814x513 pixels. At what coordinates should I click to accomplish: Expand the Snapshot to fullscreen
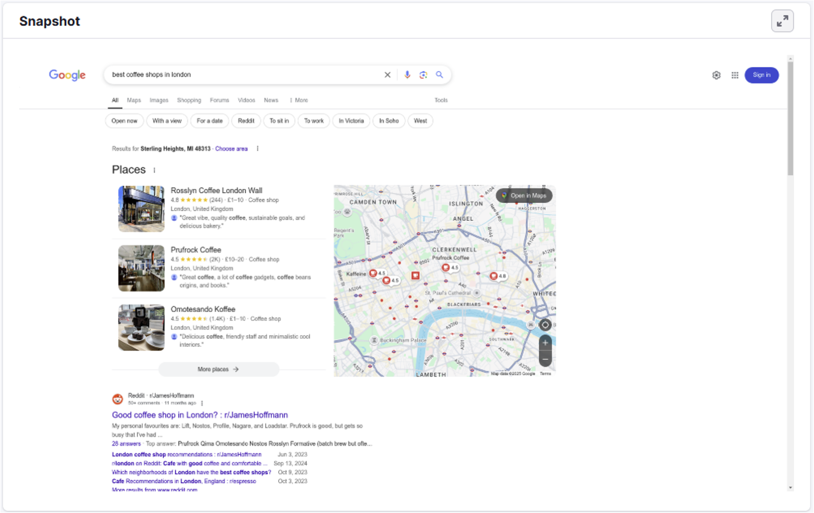(782, 21)
